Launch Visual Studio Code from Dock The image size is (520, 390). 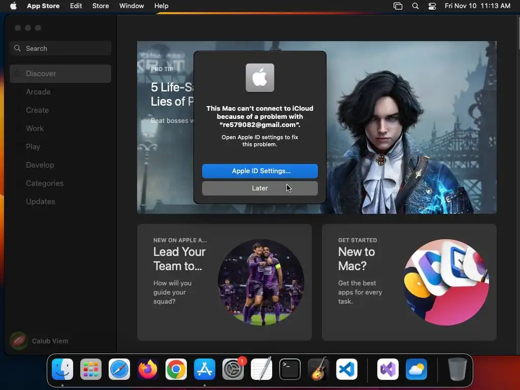pyautogui.click(x=347, y=369)
